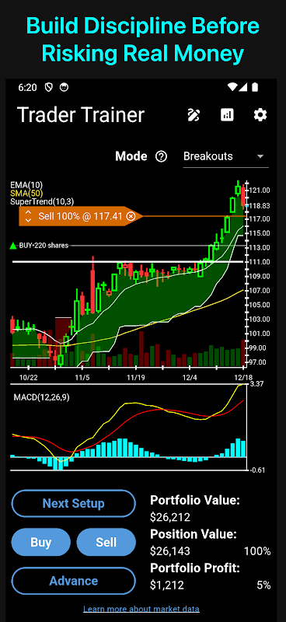Tap the battery icon in status bar

coord(255,87)
